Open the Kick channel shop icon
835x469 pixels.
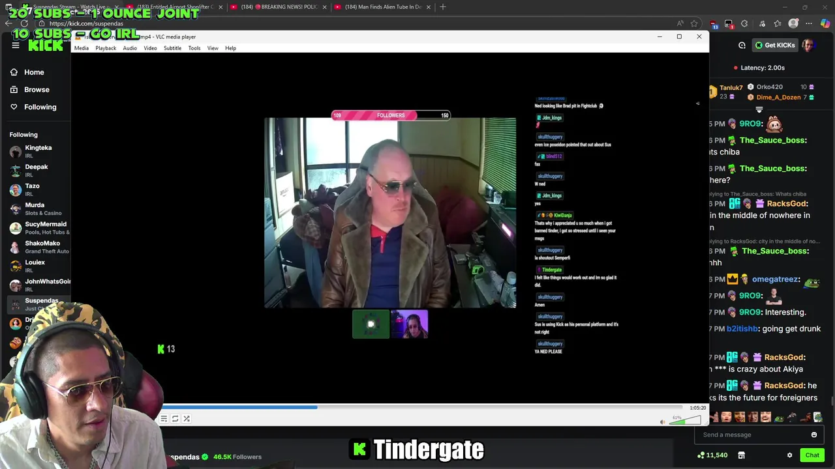click(741, 455)
